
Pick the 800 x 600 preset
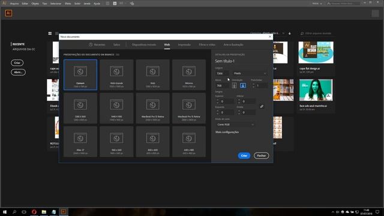point(153,142)
